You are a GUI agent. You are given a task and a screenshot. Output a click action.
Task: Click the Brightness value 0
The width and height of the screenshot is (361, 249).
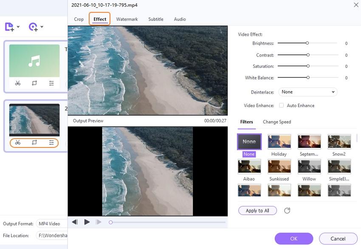[x=346, y=43]
